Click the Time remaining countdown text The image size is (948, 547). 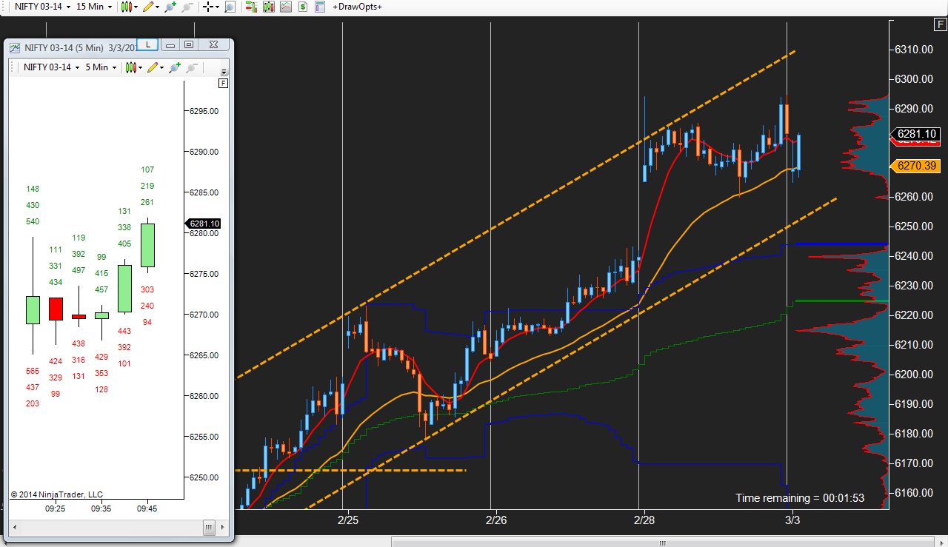800,498
